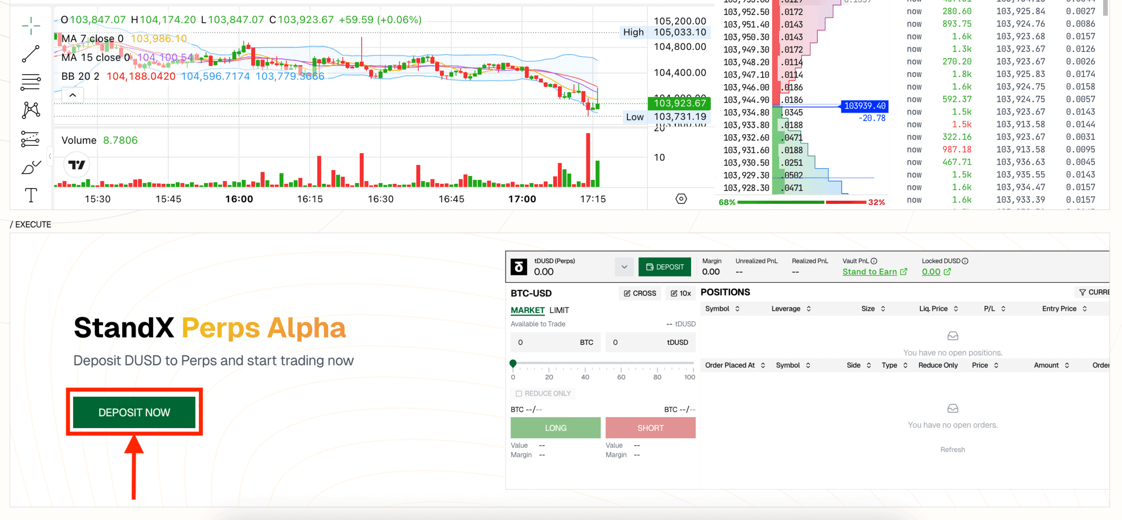Click the DEPOSIT NOW button
The image size is (1122, 520).
point(134,412)
